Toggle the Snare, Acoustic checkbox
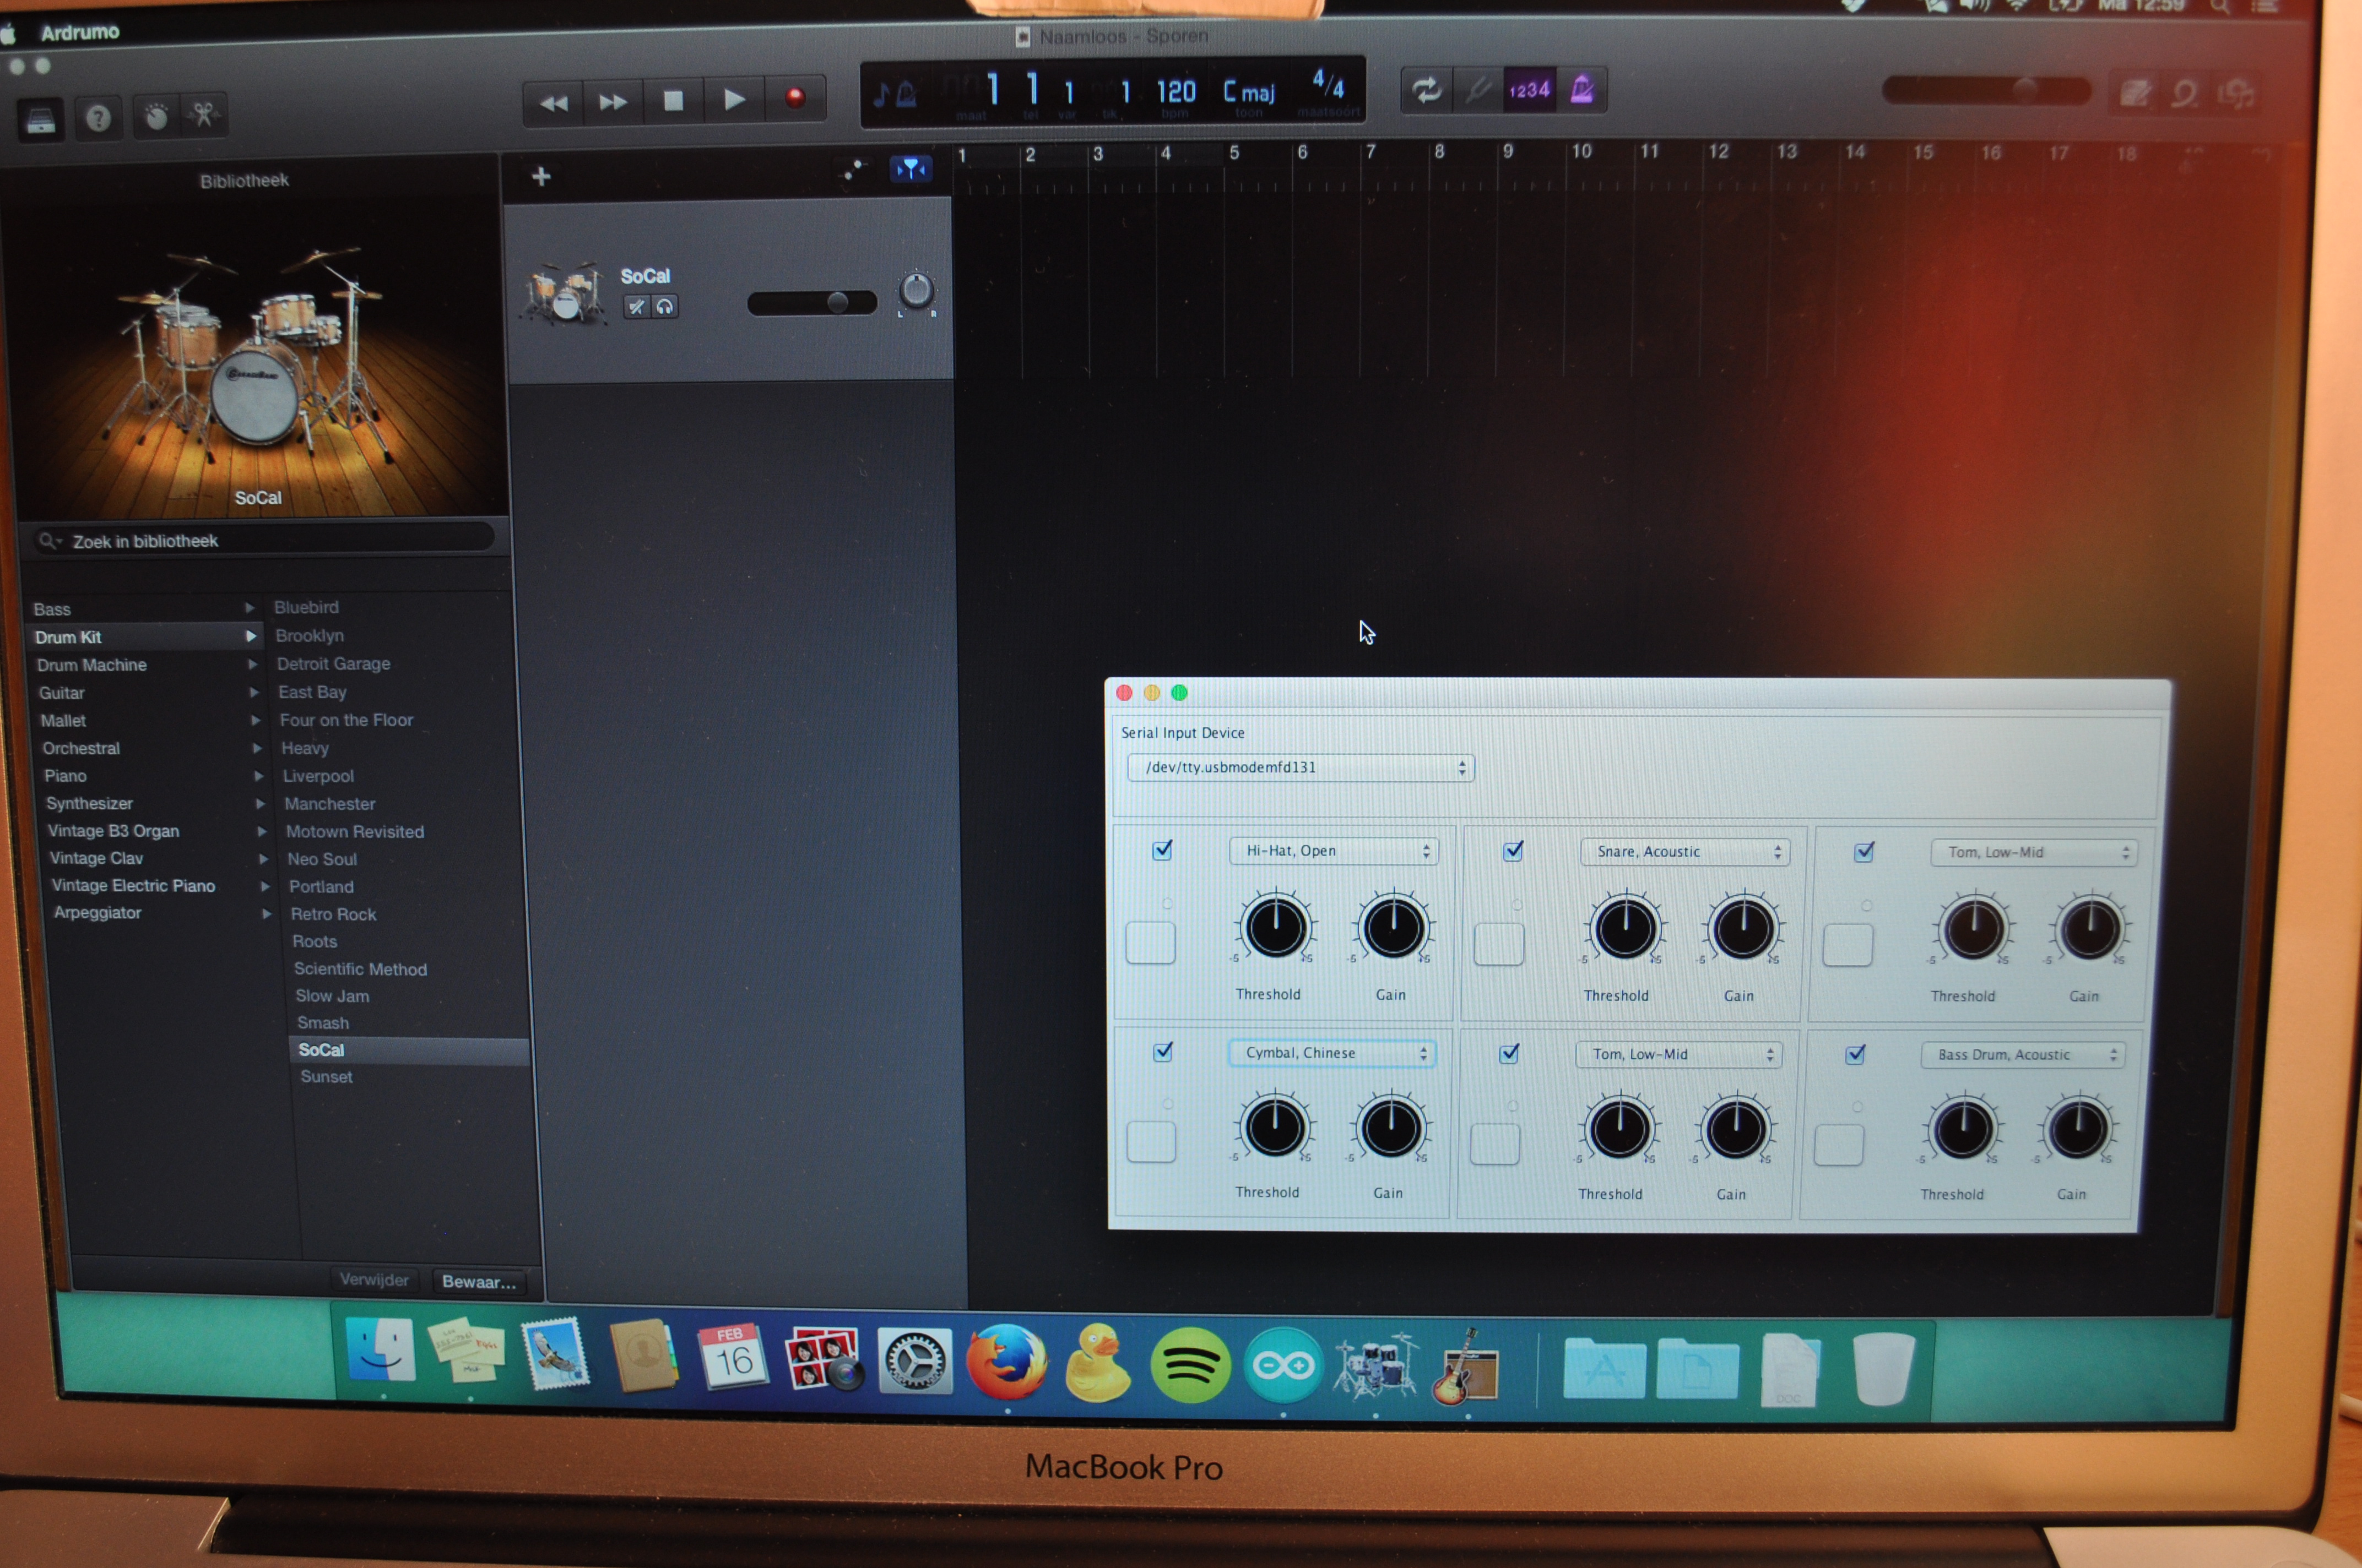Screen dimensions: 2362x1568 point(1513,851)
